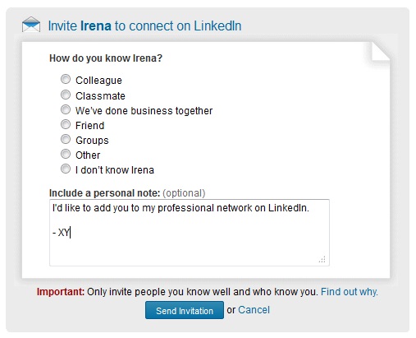Image resolution: width=416 pixels, height=338 pixels.
Task: Click inside the personal note text box
Action: coord(190,233)
